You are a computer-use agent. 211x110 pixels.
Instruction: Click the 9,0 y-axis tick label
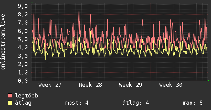tap(23, 6)
